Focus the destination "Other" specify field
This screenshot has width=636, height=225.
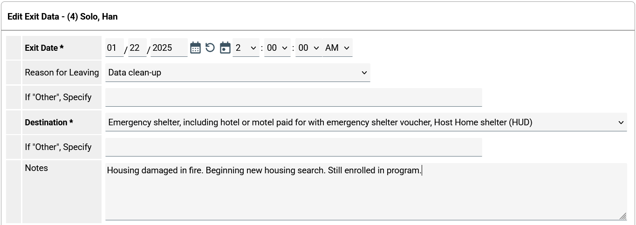294,147
